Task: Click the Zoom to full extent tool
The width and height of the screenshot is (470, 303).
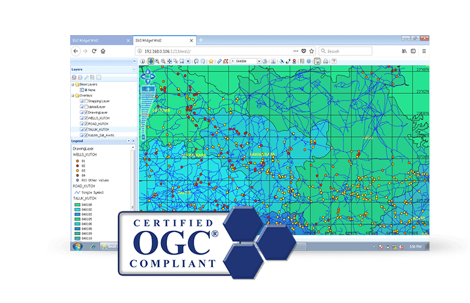Action: coord(169,61)
